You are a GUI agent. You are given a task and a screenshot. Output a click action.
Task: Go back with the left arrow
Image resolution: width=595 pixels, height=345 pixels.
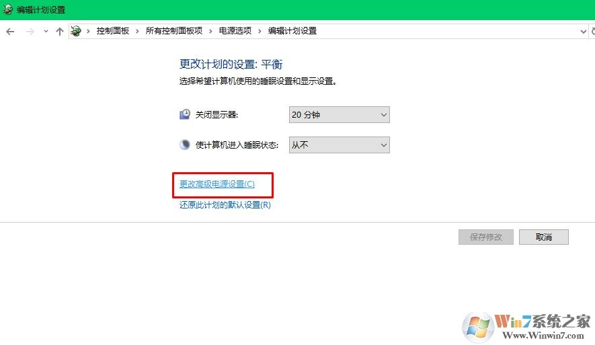coord(10,32)
